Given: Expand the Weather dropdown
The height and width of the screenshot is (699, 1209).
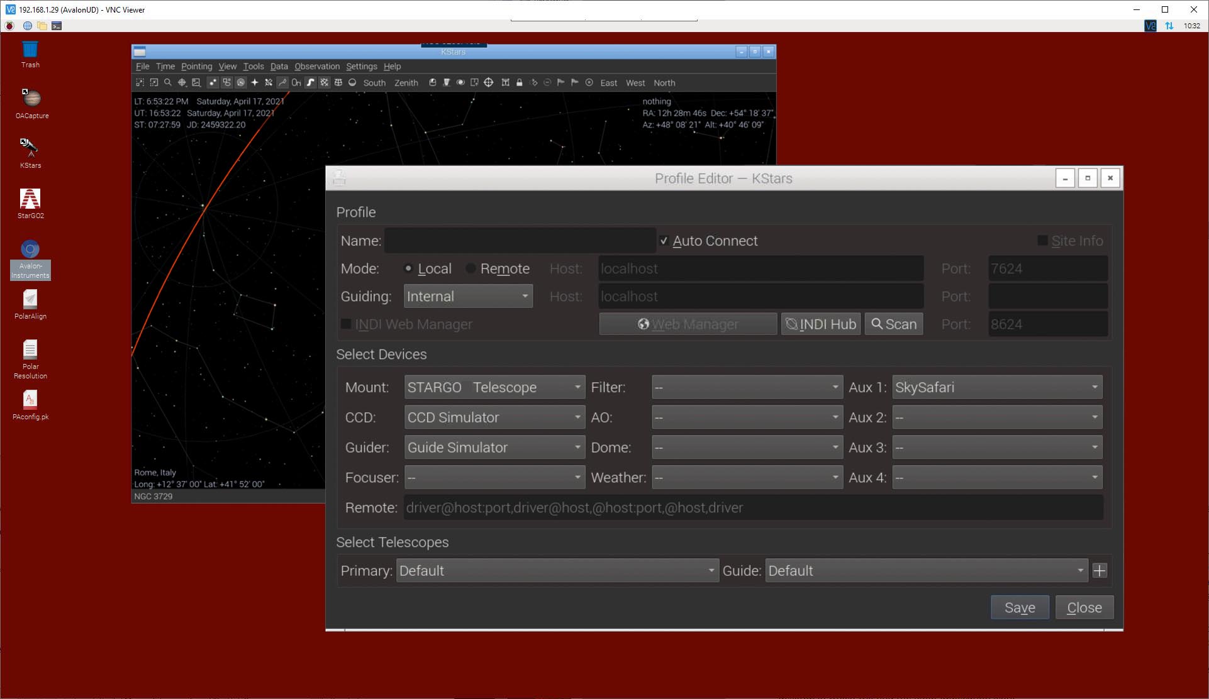Looking at the screenshot, I should coord(747,478).
